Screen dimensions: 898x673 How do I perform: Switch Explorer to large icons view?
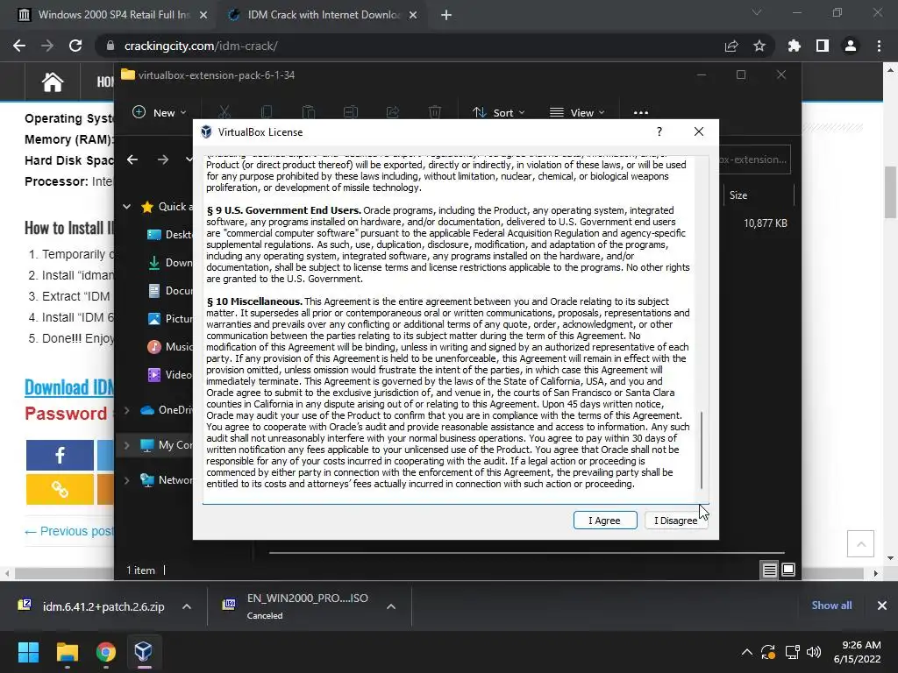tap(788, 570)
